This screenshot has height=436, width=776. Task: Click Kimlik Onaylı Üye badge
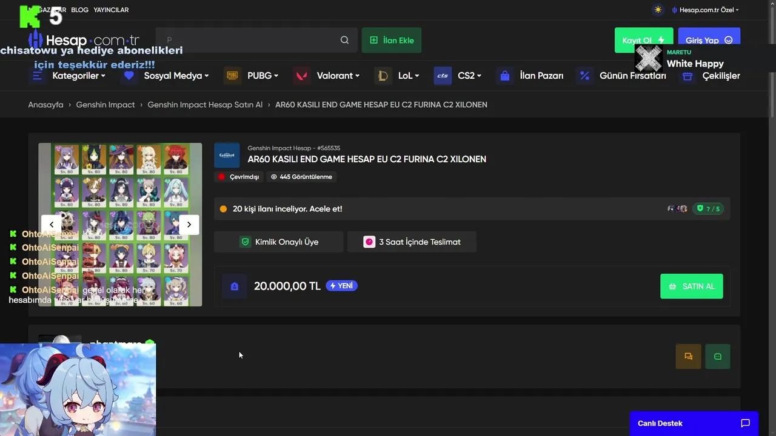coord(279,242)
